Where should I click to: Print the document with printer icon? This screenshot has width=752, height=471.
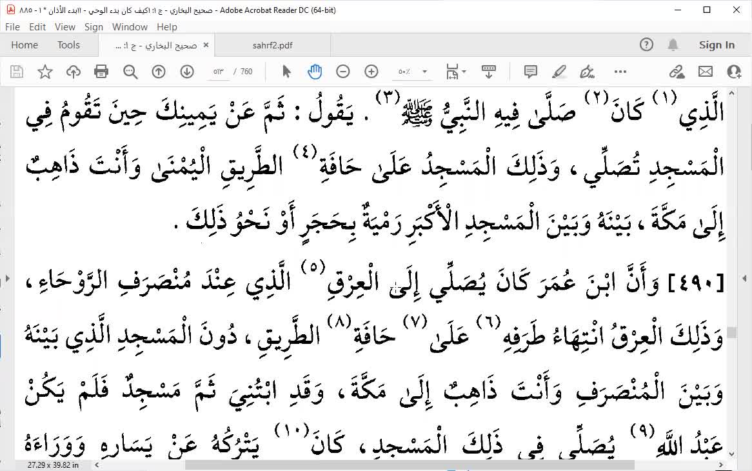tap(101, 72)
